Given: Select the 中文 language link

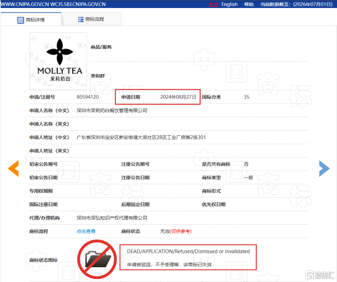Looking at the screenshot, I should pyautogui.click(x=213, y=4).
